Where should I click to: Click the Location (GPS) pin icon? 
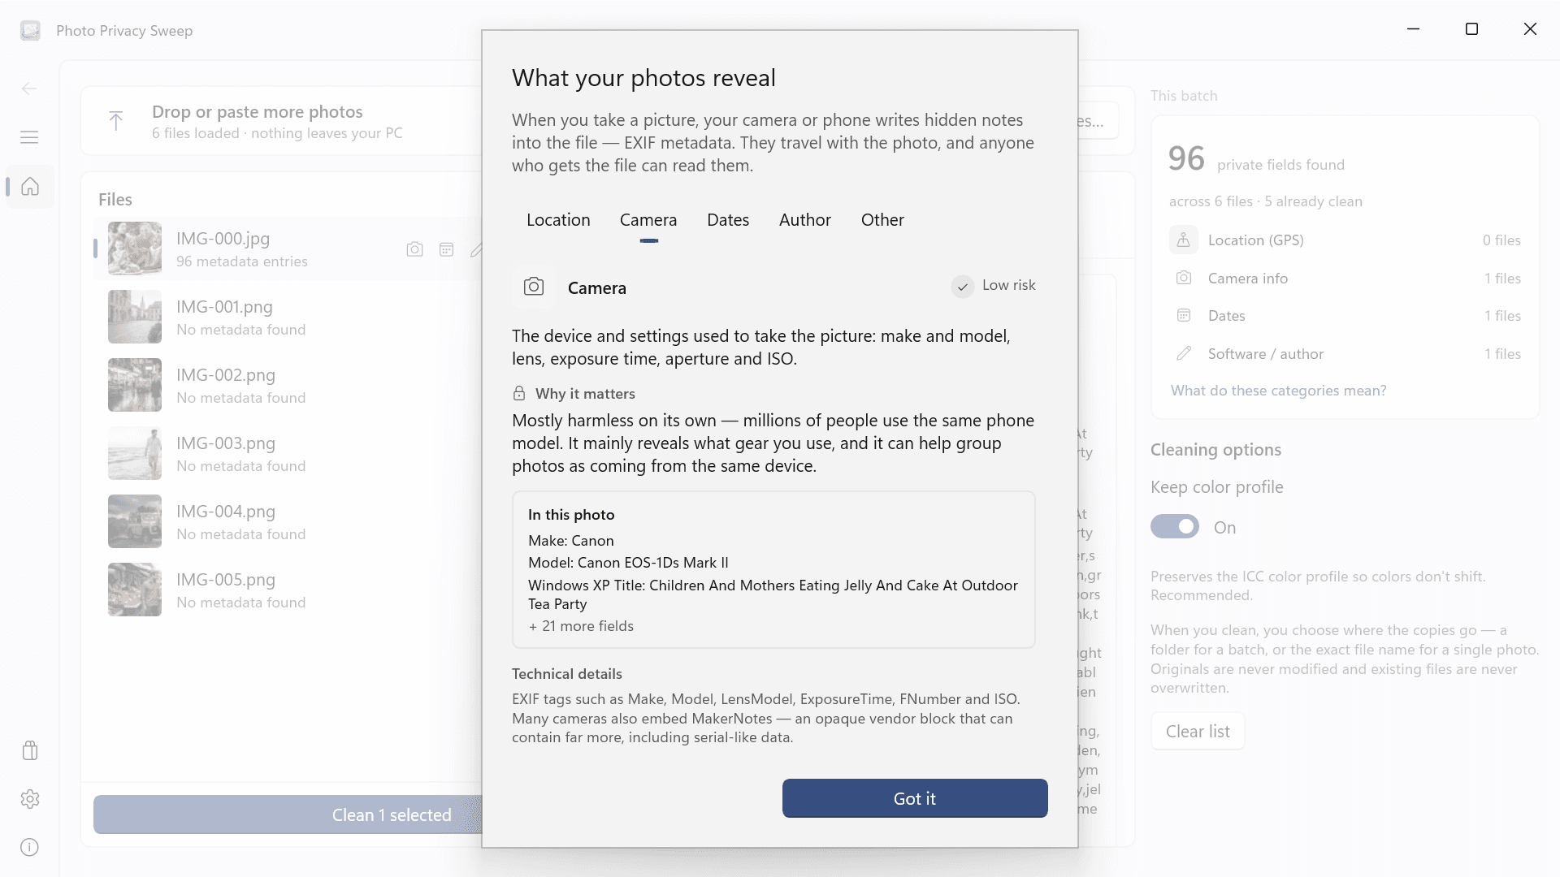click(x=1184, y=240)
